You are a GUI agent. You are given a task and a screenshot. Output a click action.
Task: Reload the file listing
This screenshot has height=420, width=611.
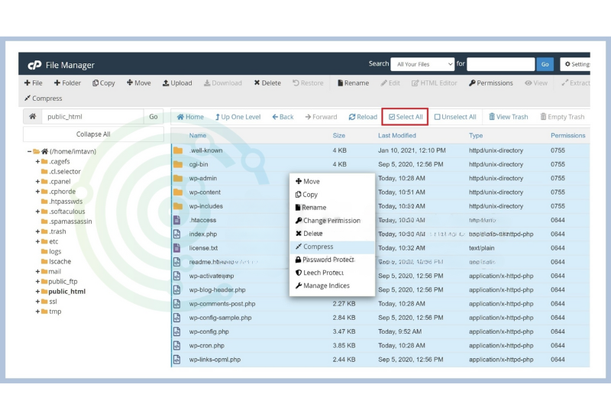click(363, 117)
